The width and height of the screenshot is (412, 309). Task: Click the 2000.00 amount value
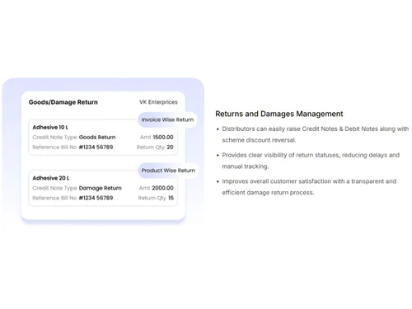point(162,188)
